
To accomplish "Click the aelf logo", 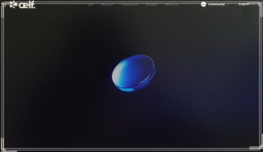I will pos(22,4).
